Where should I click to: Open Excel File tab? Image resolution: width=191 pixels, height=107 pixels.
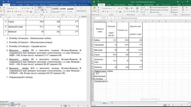click(x=94, y=5)
